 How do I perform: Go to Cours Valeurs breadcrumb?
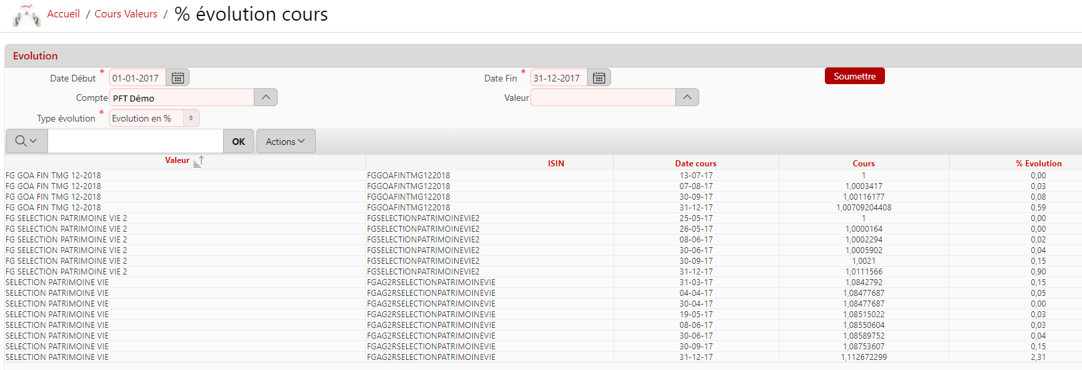126,14
